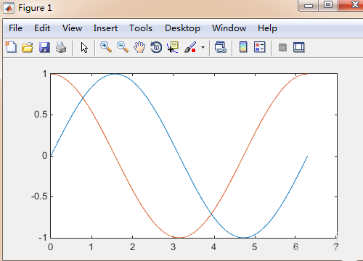
Task: Click the x-axis tick label 3
Action: coord(173,247)
